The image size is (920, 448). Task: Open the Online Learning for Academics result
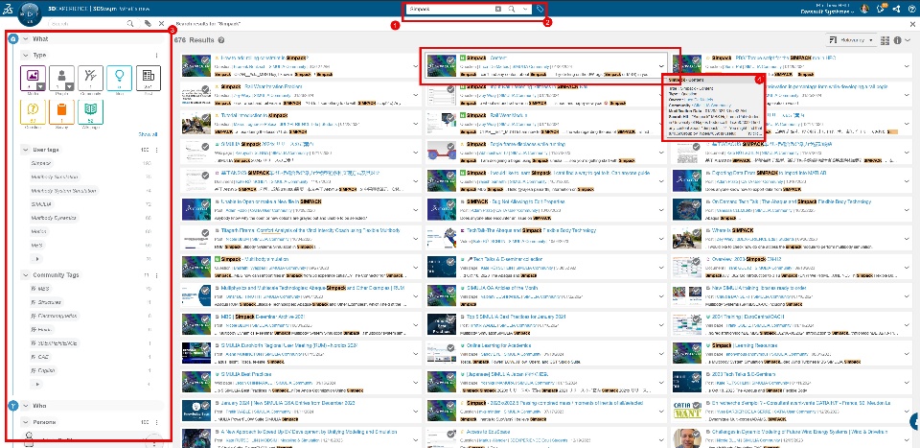tap(498, 345)
